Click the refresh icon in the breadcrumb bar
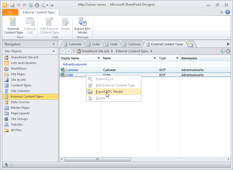Image resolution: width=233 pixels, height=170 pixels. pyautogui.click(x=222, y=51)
